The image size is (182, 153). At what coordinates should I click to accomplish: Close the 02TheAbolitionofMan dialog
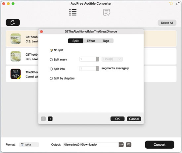[x=41, y=31]
